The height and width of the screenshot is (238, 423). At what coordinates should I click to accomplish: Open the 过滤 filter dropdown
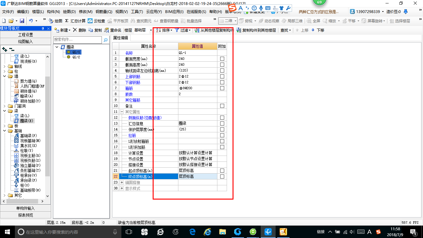point(183,30)
